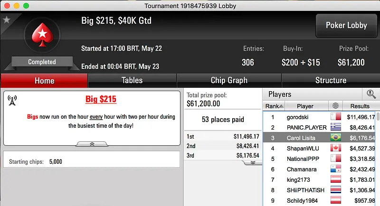
Task: Open the Chip Graph tab
Action: pos(229,81)
